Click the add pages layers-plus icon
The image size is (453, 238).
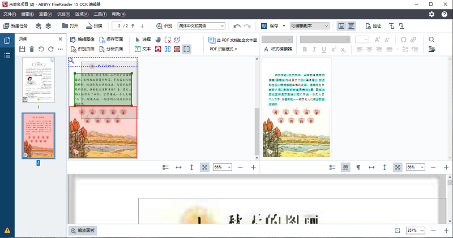(39, 26)
